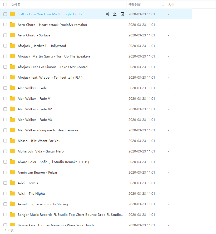Viewport: 216px width, 234px height.
Task: Click the 修改时间 column header
Action: [x=135, y=5]
